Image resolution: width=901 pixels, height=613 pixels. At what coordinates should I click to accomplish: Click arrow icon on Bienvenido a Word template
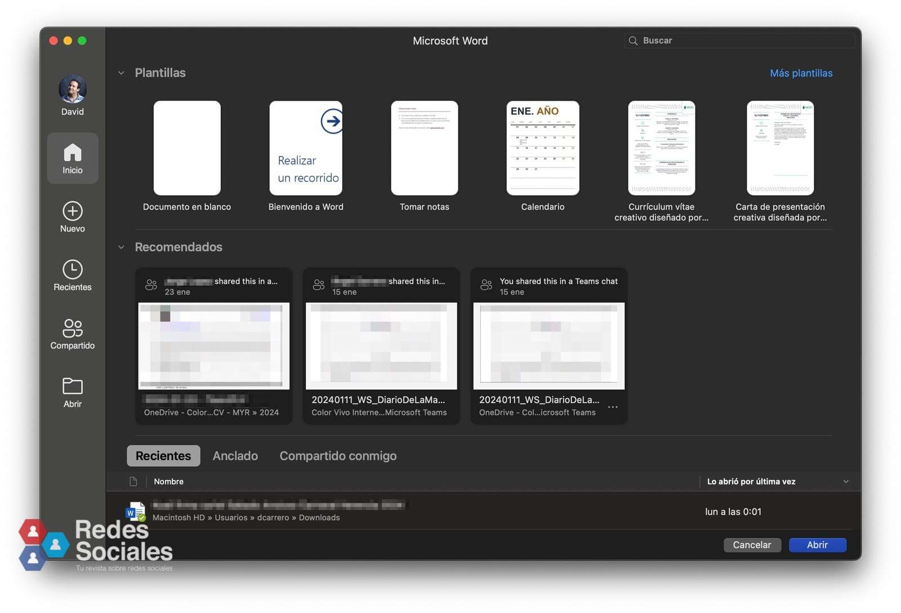coord(332,121)
